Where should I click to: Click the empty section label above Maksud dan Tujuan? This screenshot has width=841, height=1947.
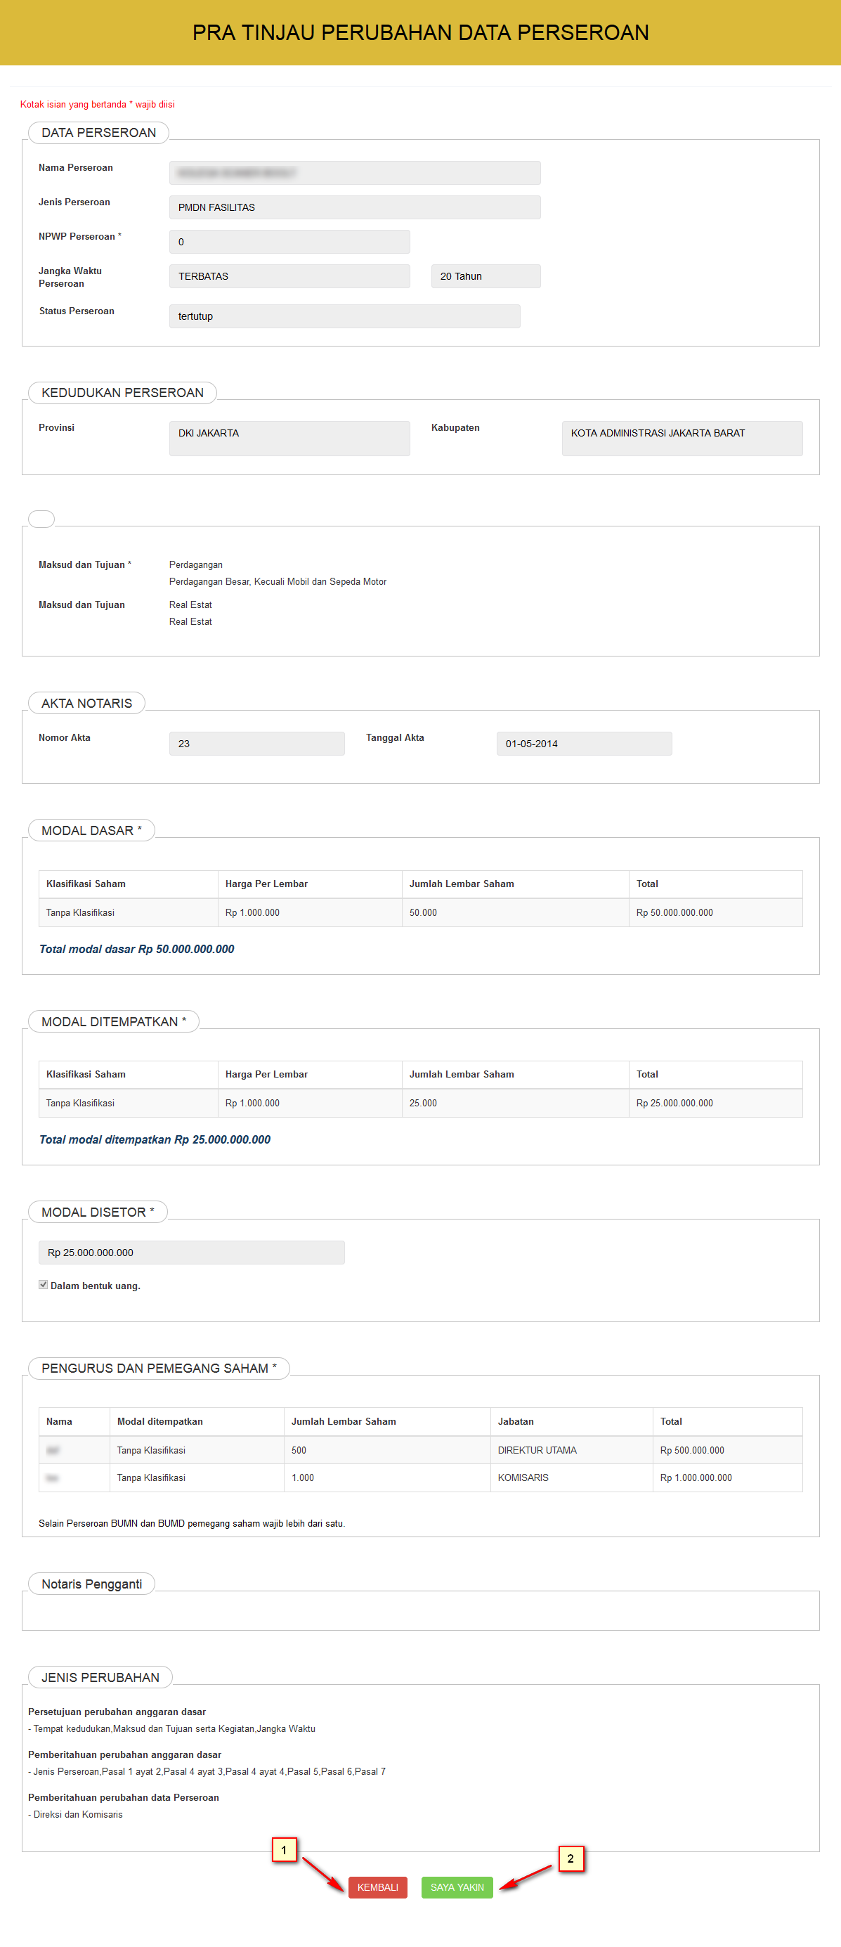pyautogui.click(x=41, y=519)
